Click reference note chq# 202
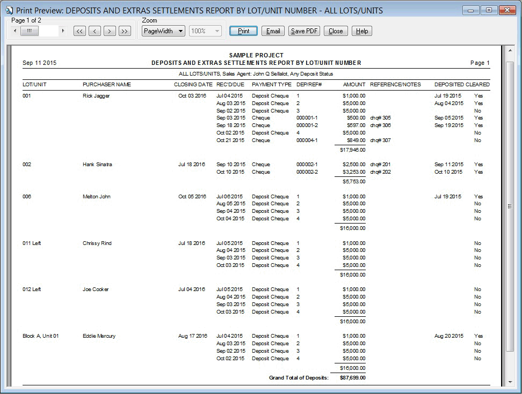The height and width of the screenshot is (394, 522). coord(381,172)
